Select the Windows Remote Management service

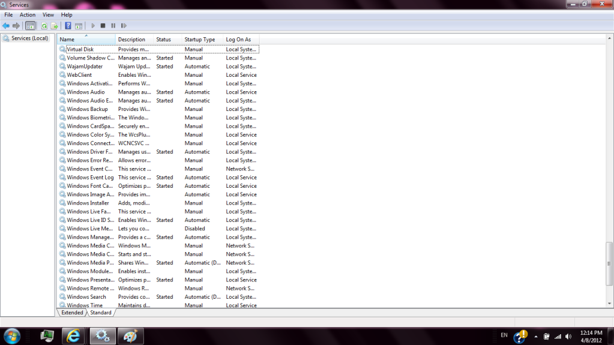coord(91,289)
